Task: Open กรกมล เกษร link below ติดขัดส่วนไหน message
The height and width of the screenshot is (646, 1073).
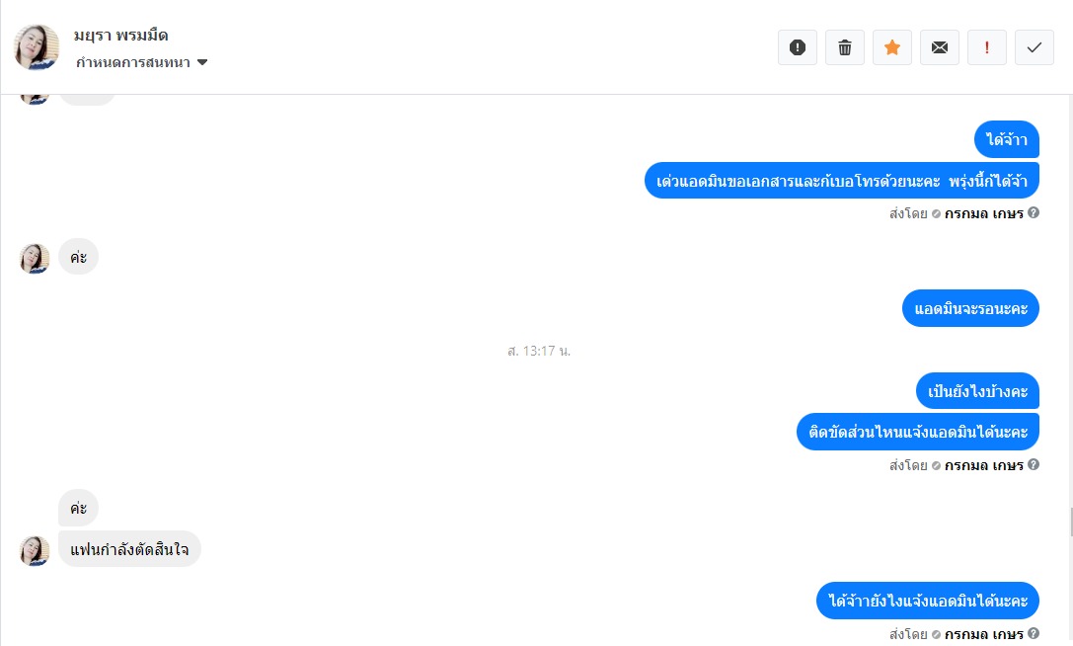Action: (x=984, y=466)
